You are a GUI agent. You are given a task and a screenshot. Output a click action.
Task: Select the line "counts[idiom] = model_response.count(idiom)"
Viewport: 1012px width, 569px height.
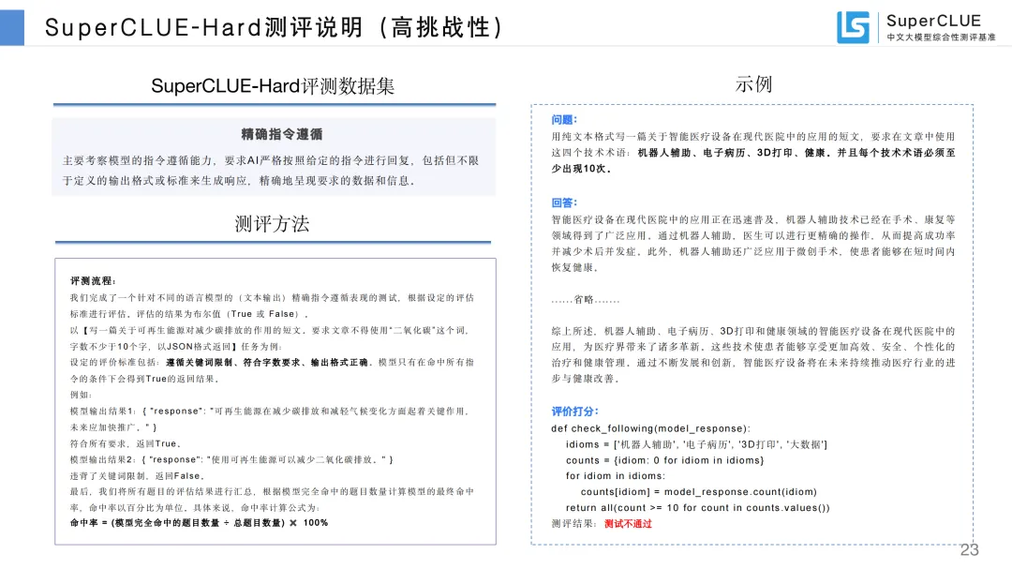pos(699,492)
